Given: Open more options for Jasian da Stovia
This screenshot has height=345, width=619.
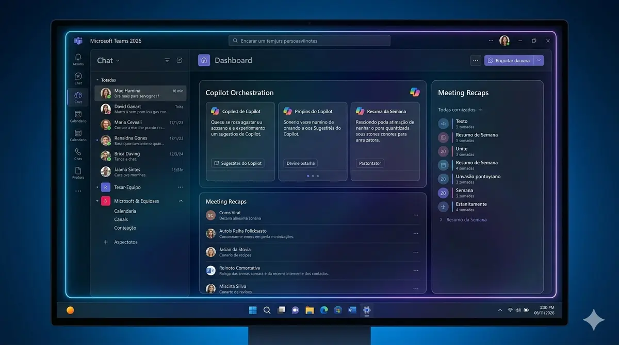Looking at the screenshot, I should click(416, 252).
